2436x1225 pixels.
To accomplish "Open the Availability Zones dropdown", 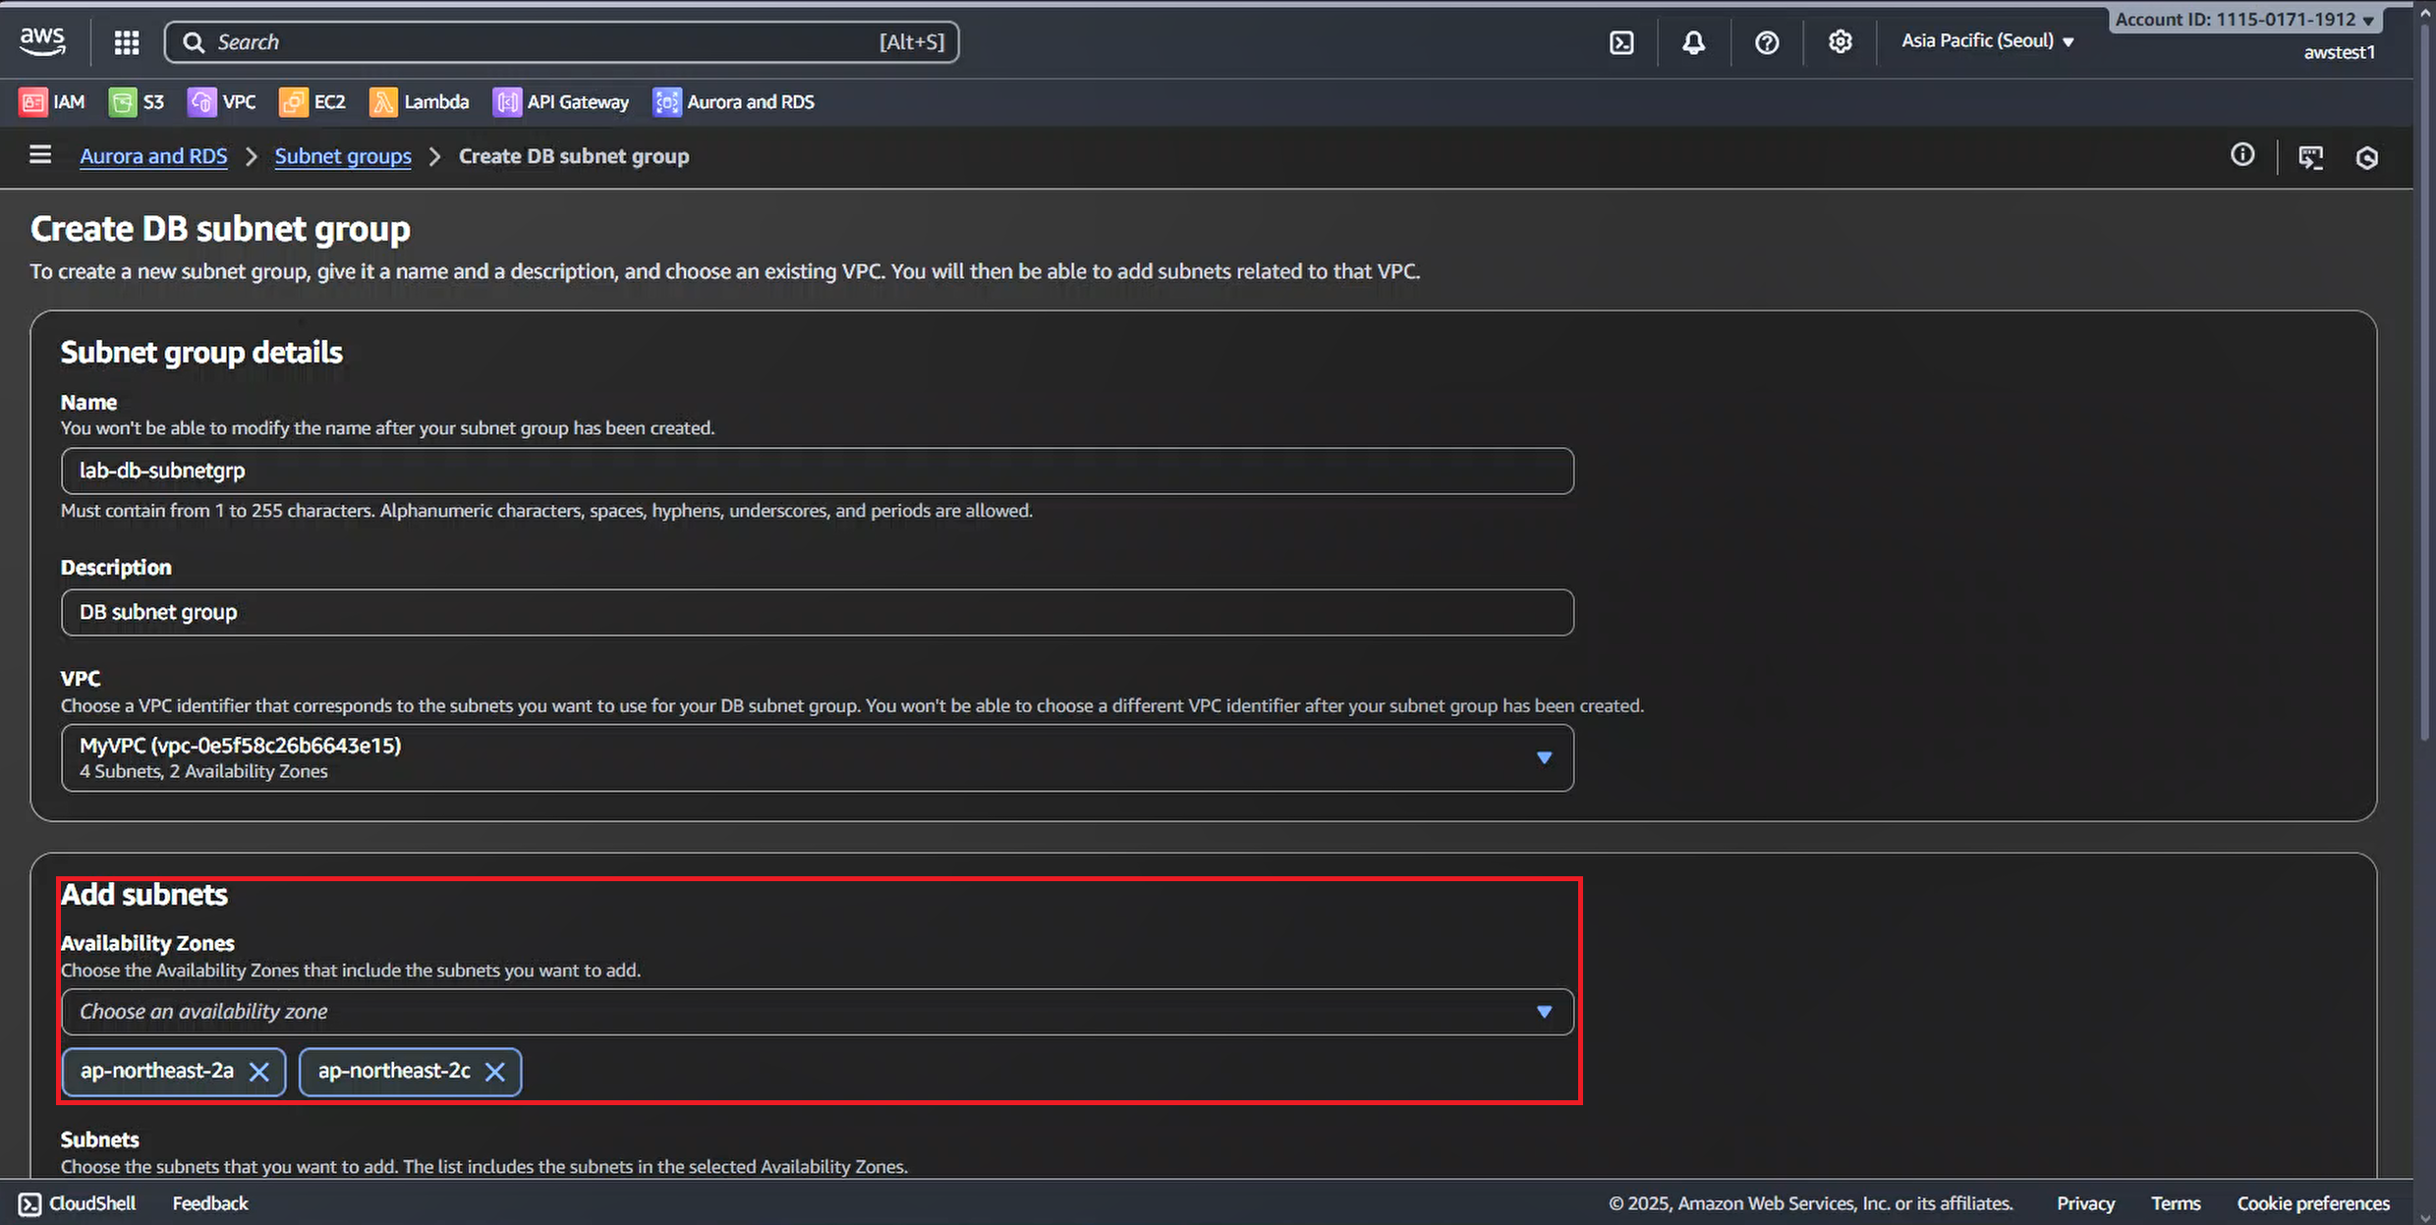I will (816, 1012).
